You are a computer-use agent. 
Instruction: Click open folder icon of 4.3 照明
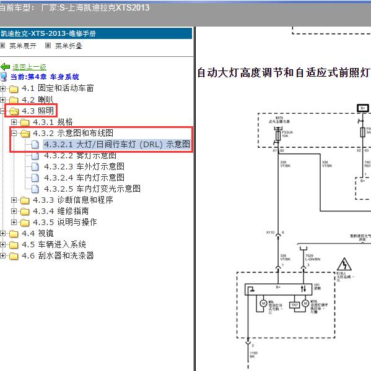coord(14,111)
